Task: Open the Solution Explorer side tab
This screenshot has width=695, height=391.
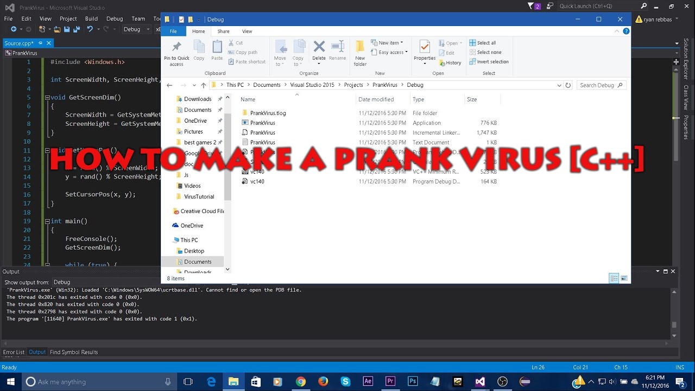Action: [686, 59]
